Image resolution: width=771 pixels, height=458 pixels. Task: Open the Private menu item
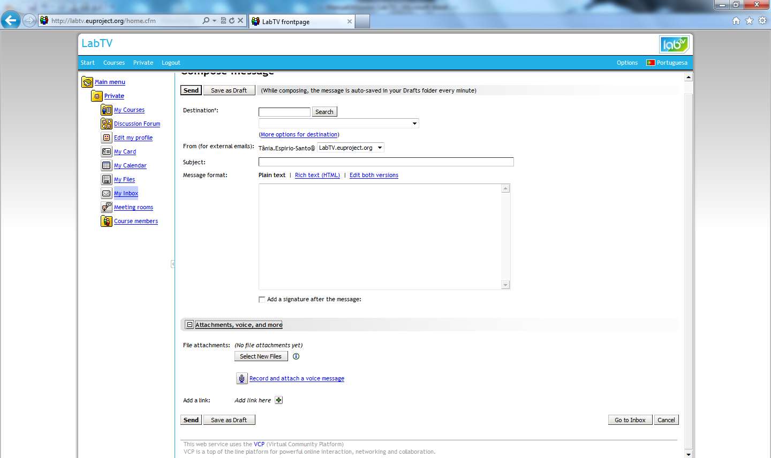pyautogui.click(x=143, y=63)
